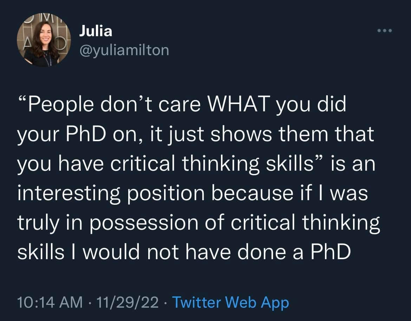Click Julia's profile picture avatar
Image resolution: width=411 pixels, height=321 pixels.
[x=44, y=41]
